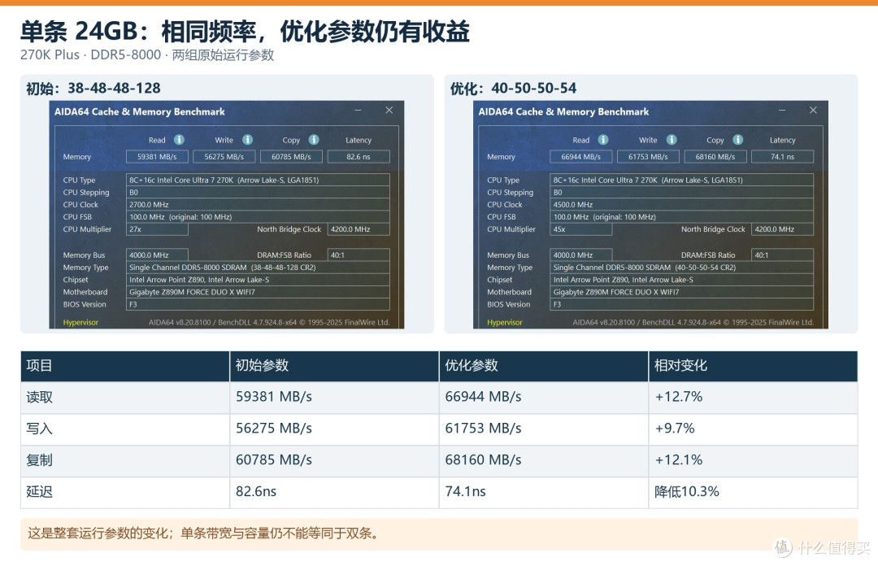Select the 4500.0 MHz CPU Clock value
Screen dimensions: 878x566
[x=681, y=205]
